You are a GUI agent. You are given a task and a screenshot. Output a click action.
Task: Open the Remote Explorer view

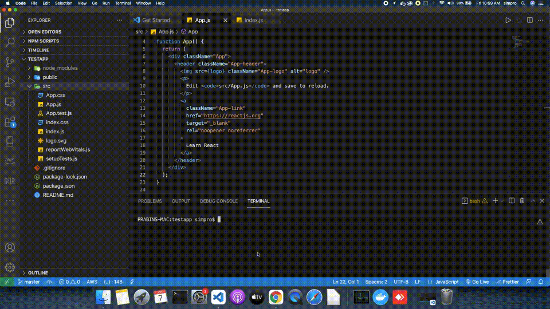[x=10, y=102]
